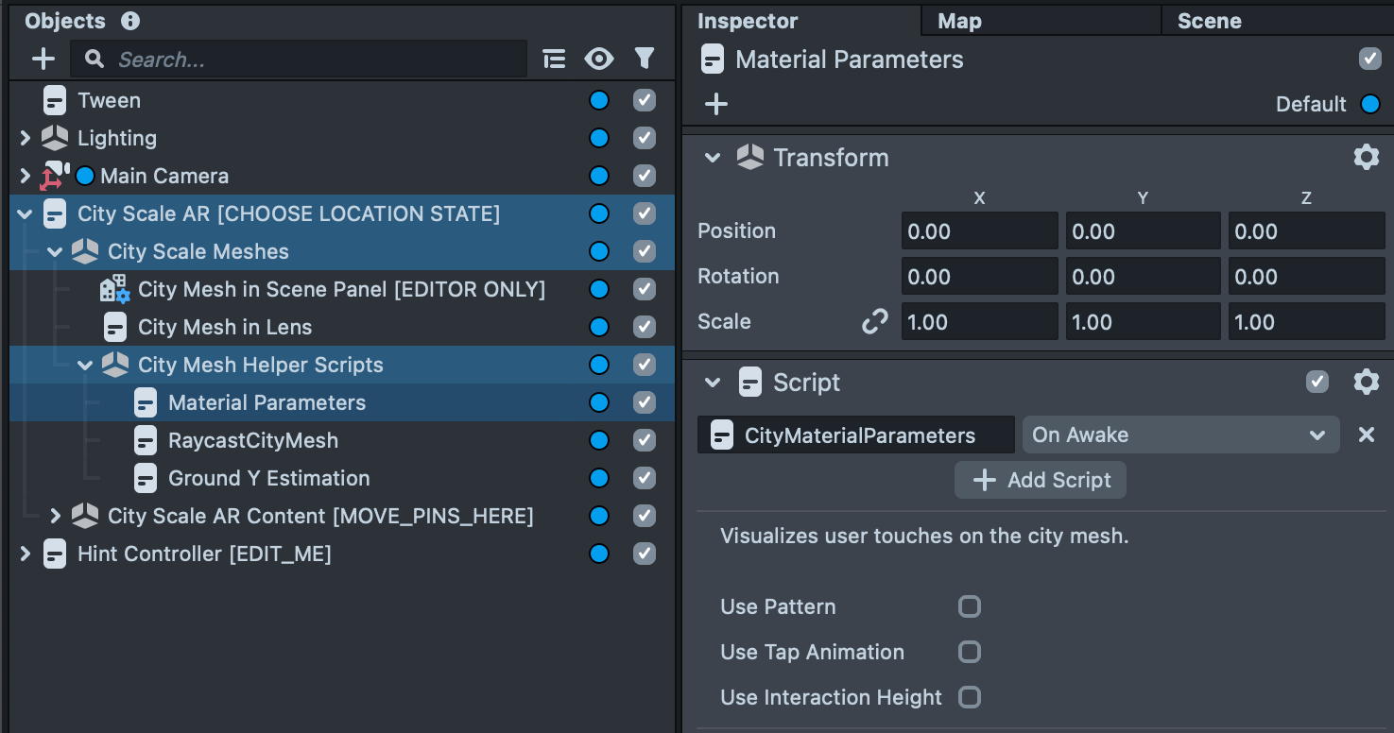Open the On Awake dropdown
Image resolution: width=1394 pixels, height=733 pixels.
pyautogui.click(x=1180, y=435)
